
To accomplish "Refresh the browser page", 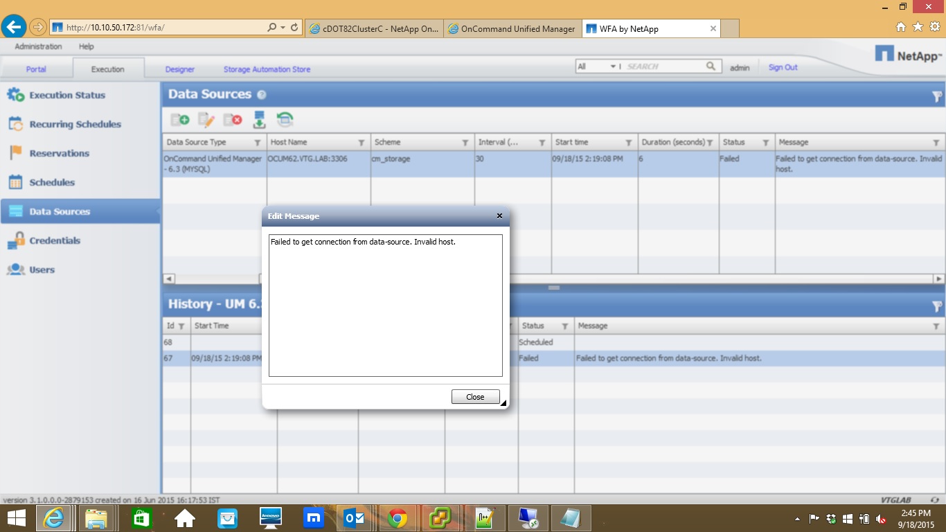I will [x=294, y=28].
